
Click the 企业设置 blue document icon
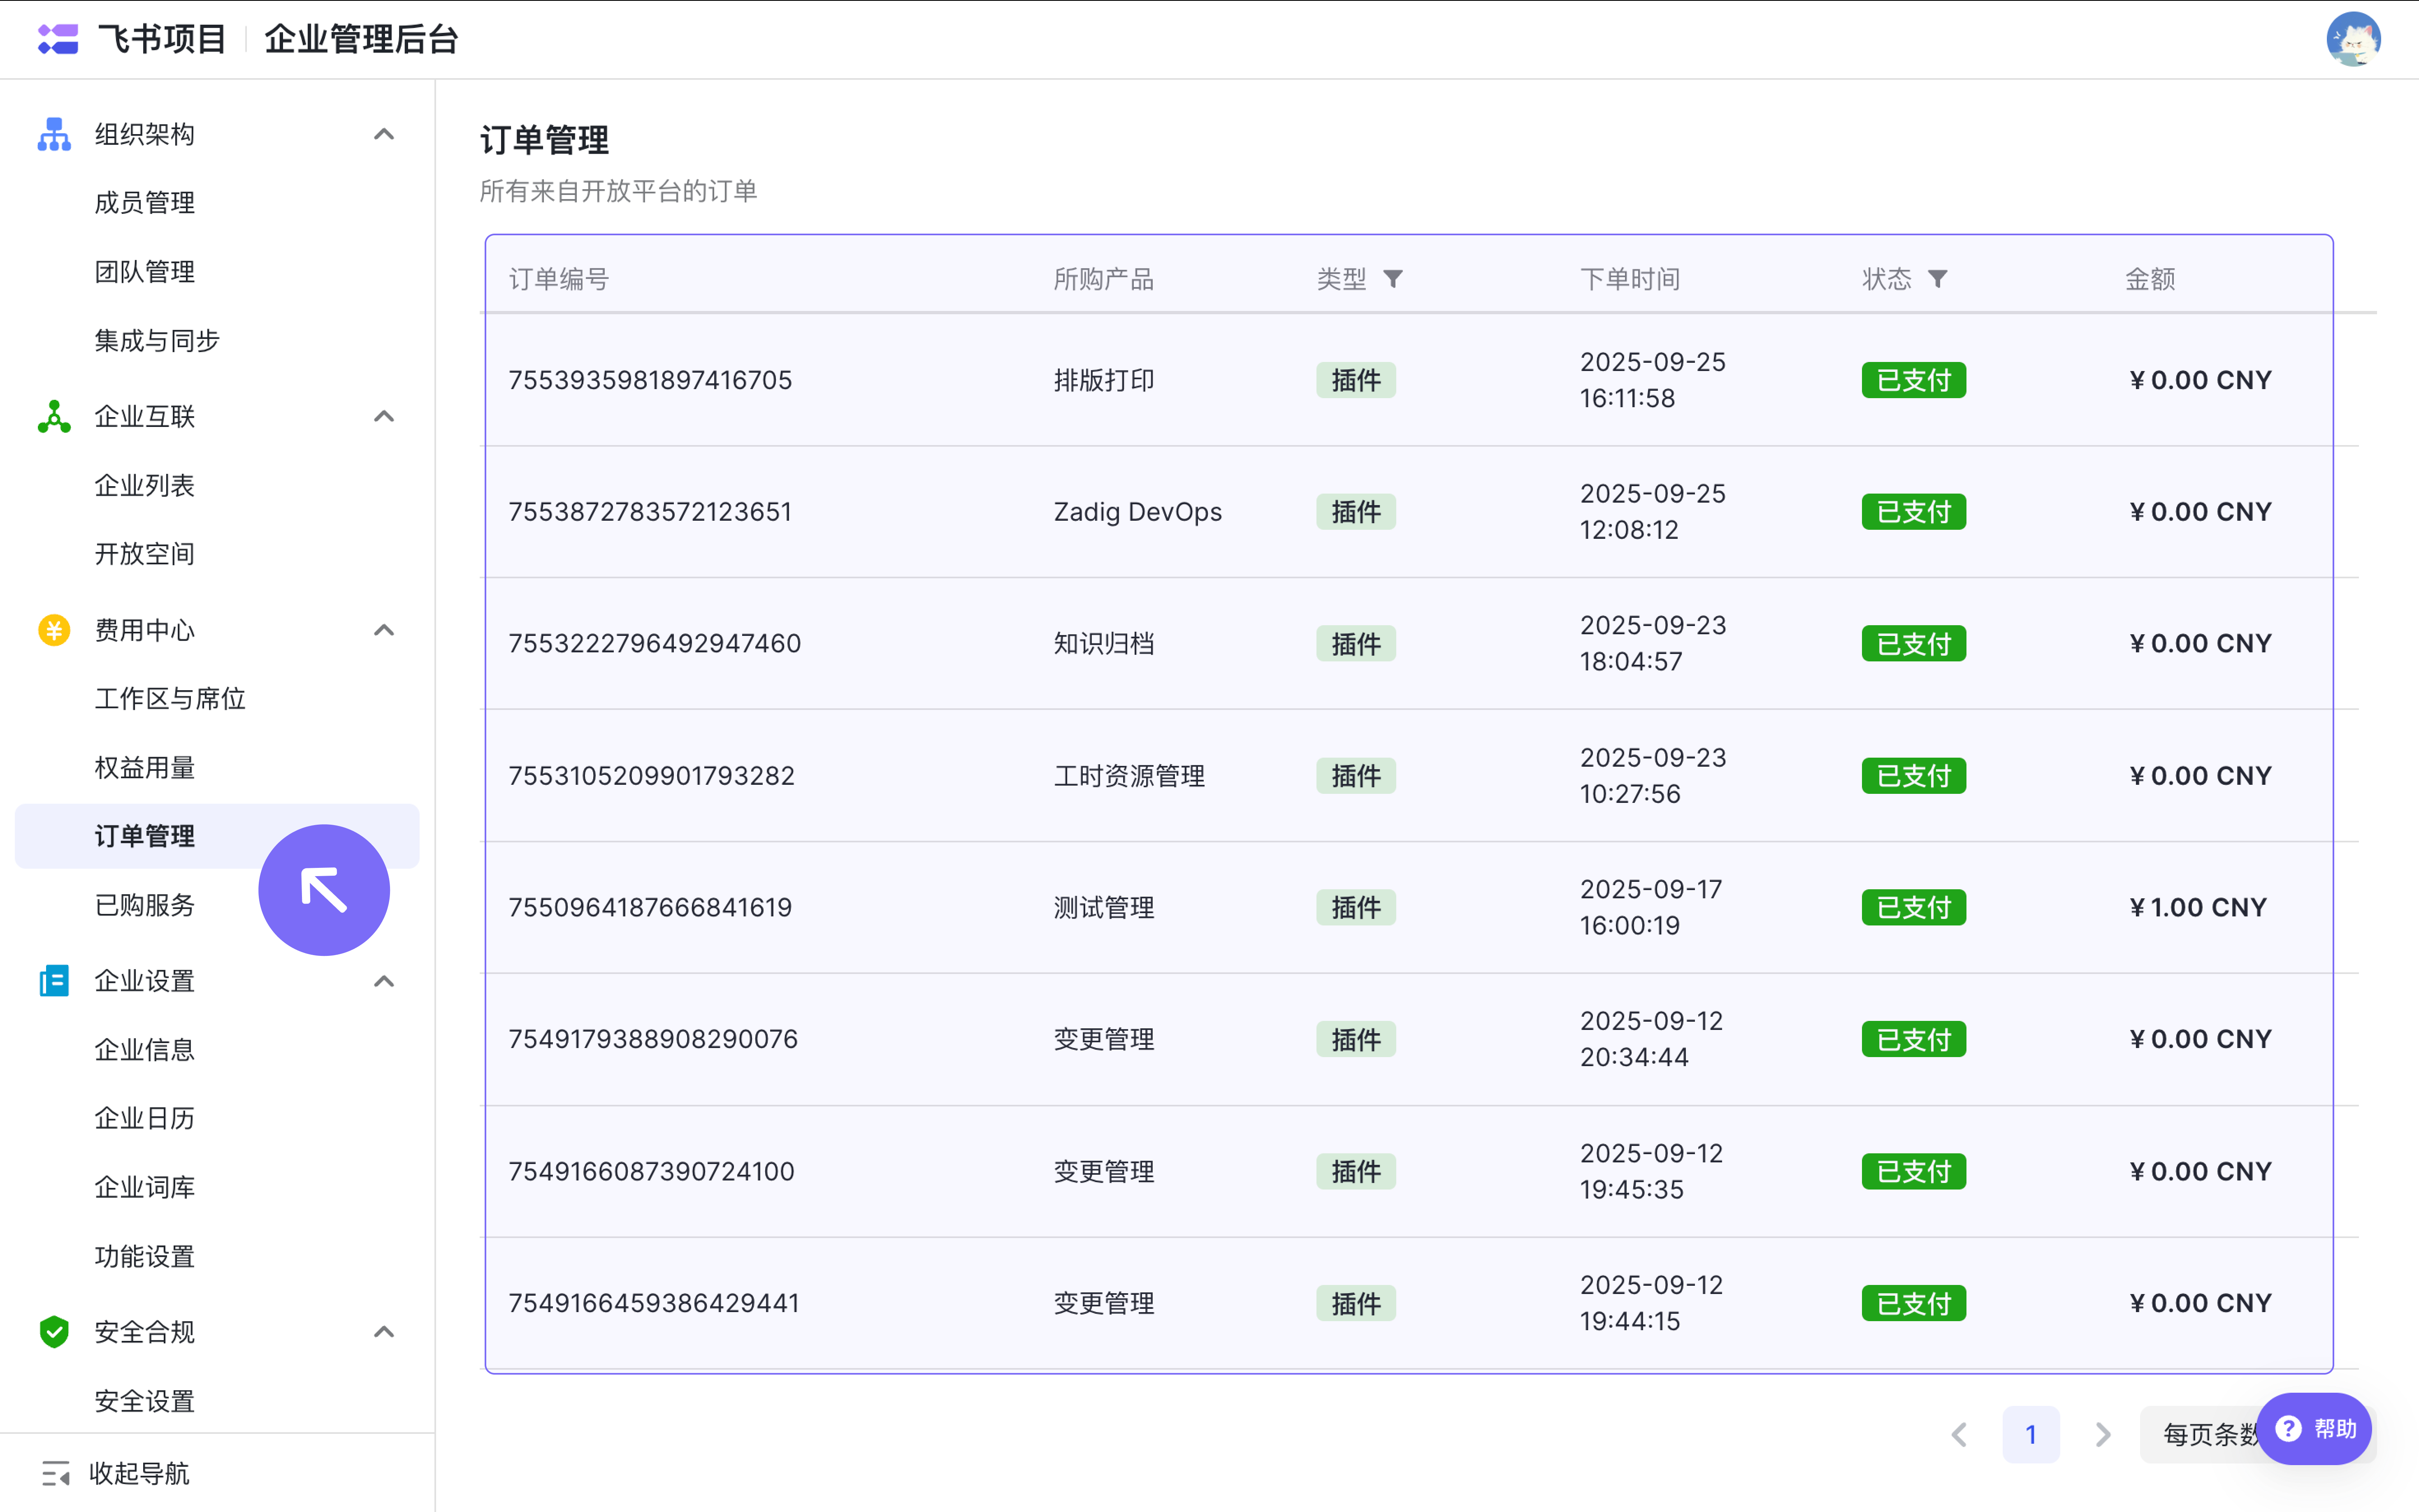[x=54, y=981]
